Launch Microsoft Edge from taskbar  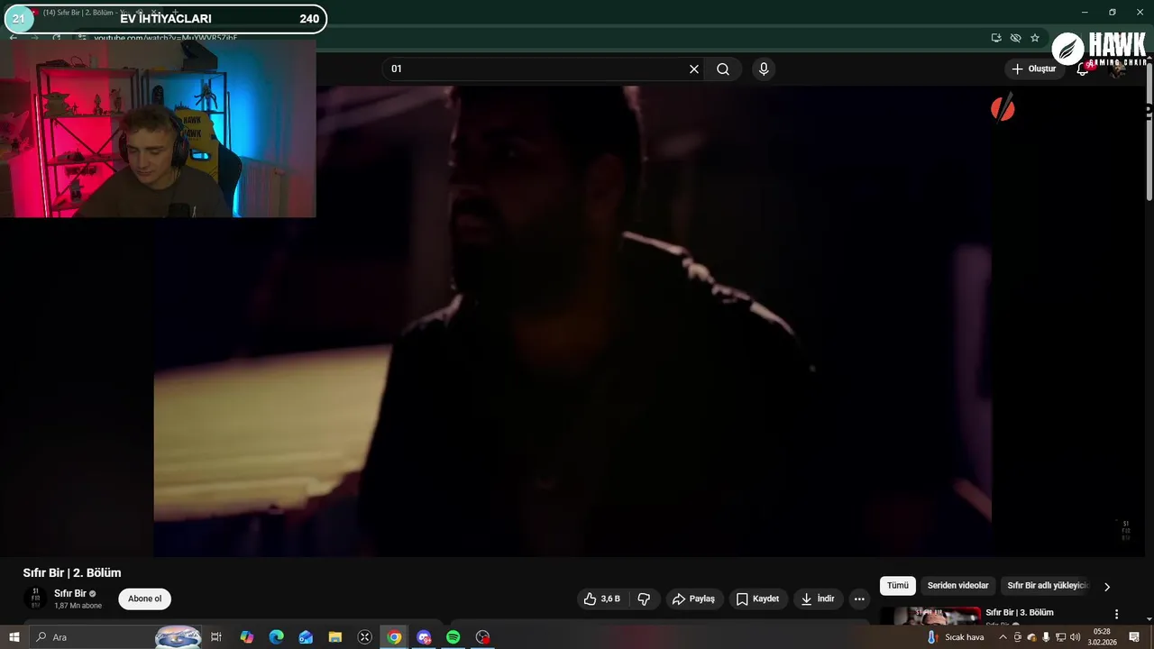(x=276, y=637)
